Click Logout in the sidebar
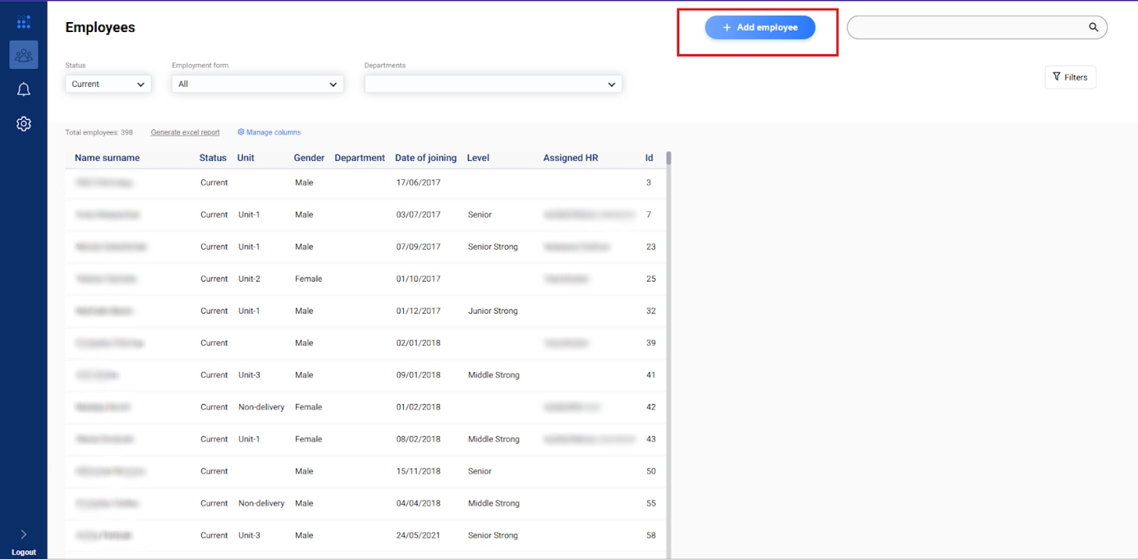The image size is (1138, 559). [x=23, y=552]
